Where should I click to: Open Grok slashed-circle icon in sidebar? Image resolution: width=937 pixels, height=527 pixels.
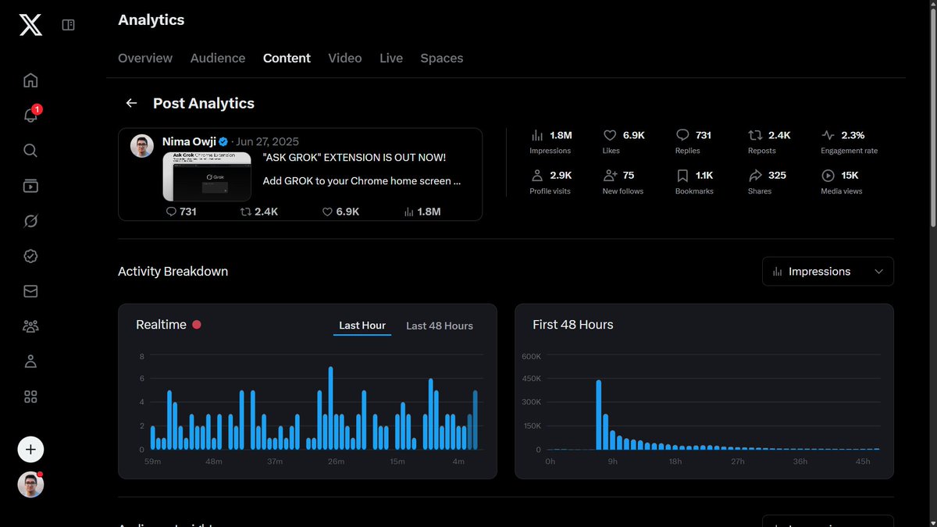pyautogui.click(x=30, y=221)
